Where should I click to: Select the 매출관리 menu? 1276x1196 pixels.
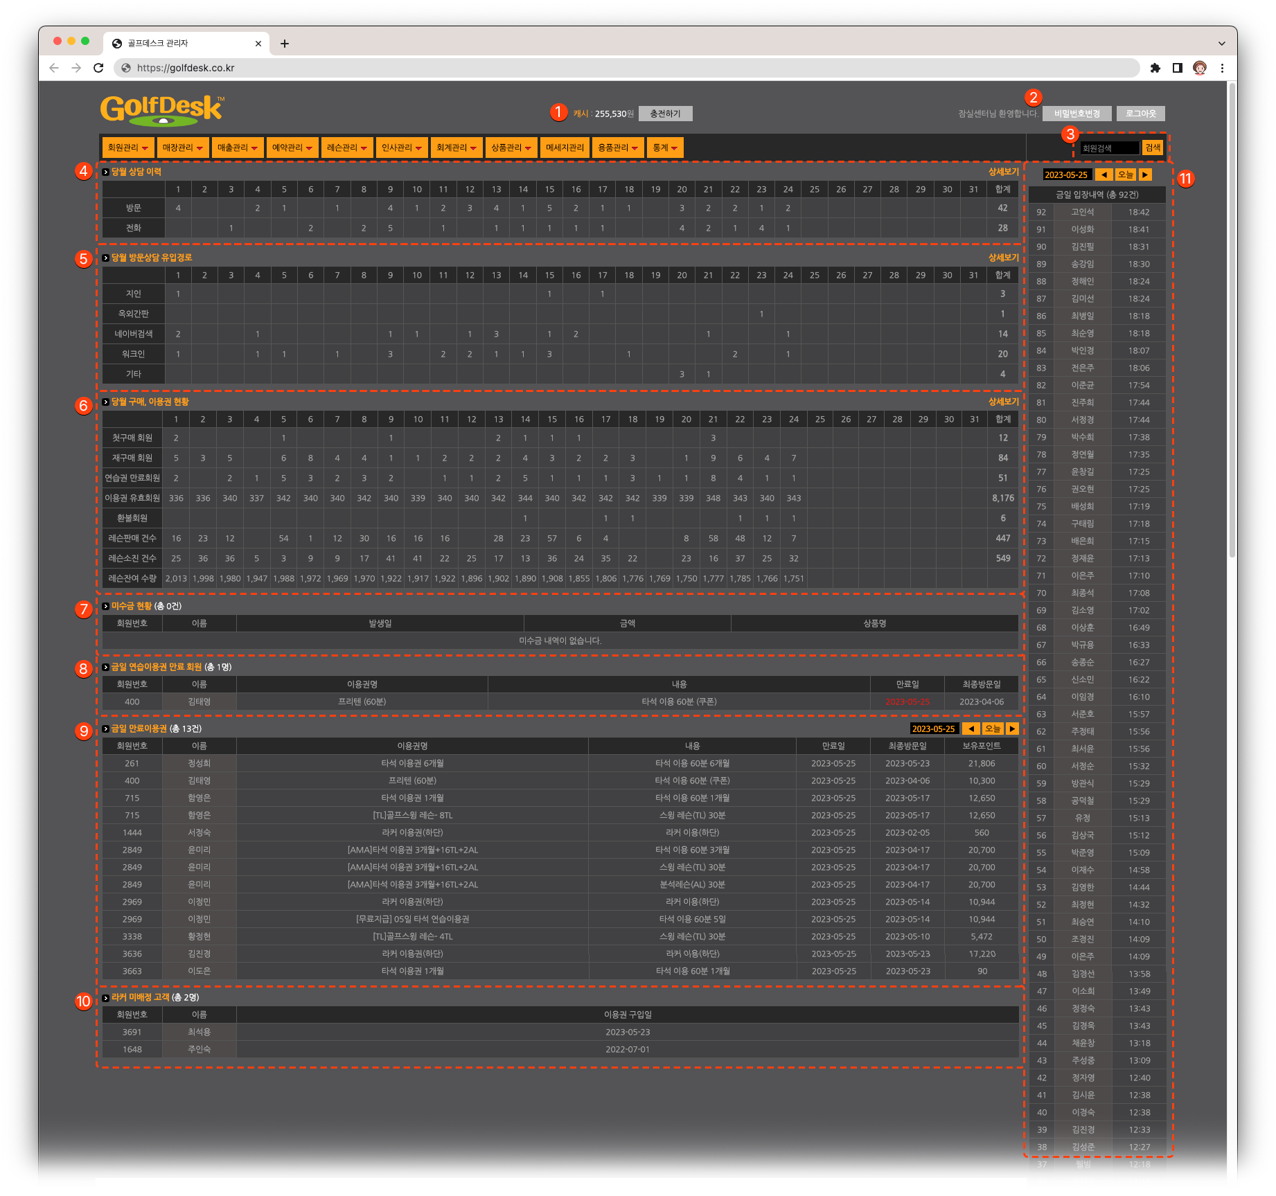238,148
